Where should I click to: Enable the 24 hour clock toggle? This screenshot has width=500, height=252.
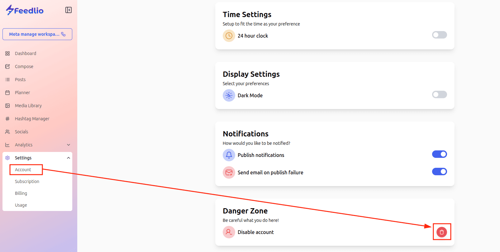439,35
